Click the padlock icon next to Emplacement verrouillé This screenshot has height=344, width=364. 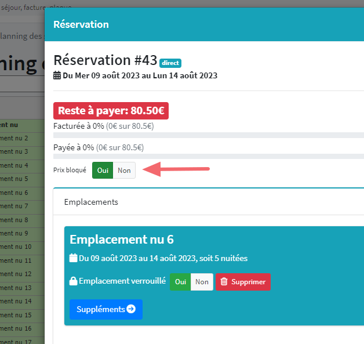[x=73, y=281]
